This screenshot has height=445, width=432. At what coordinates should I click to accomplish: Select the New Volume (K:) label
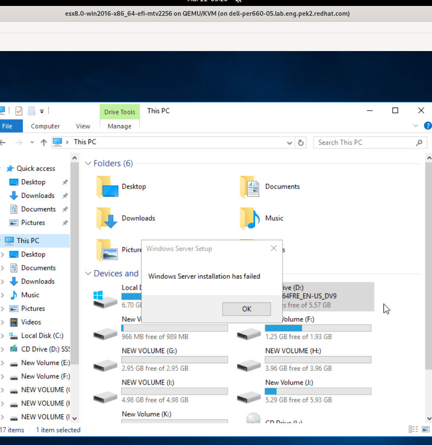[146, 414]
